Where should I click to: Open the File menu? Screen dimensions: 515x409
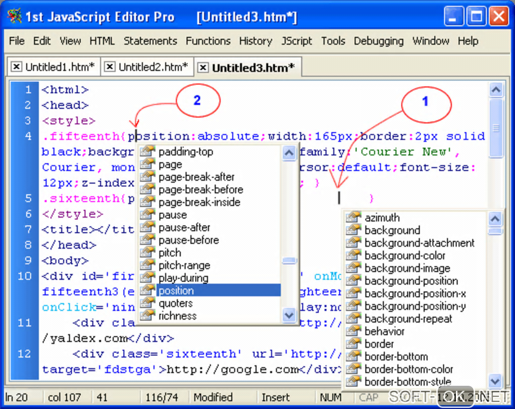[x=17, y=41]
